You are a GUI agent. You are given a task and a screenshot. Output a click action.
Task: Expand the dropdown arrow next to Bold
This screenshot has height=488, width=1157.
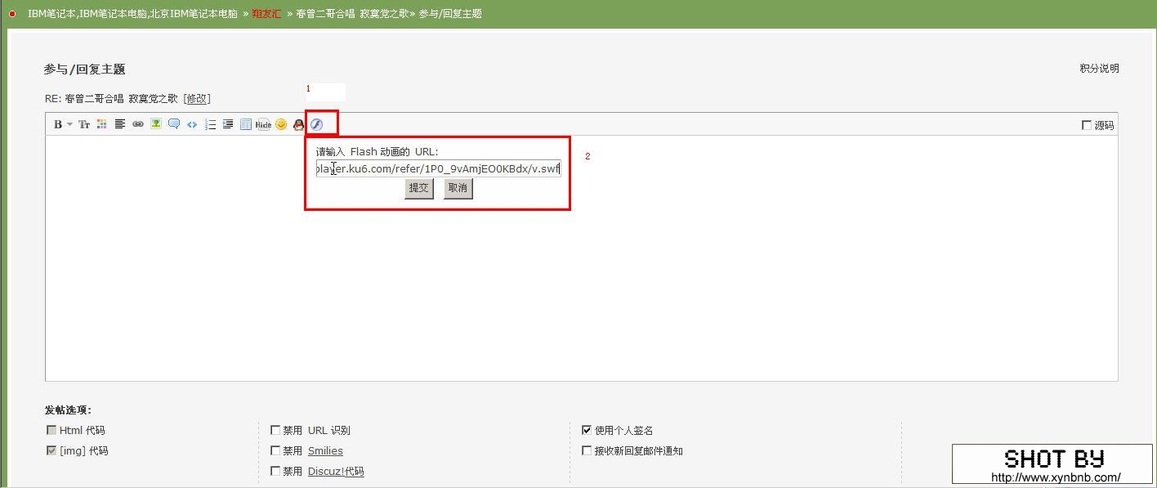tap(69, 125)
